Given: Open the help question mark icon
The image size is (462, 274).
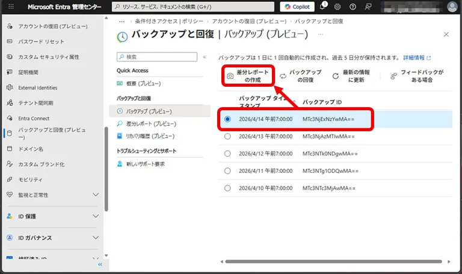Looking at the screenshot, I should pos(353,7).
